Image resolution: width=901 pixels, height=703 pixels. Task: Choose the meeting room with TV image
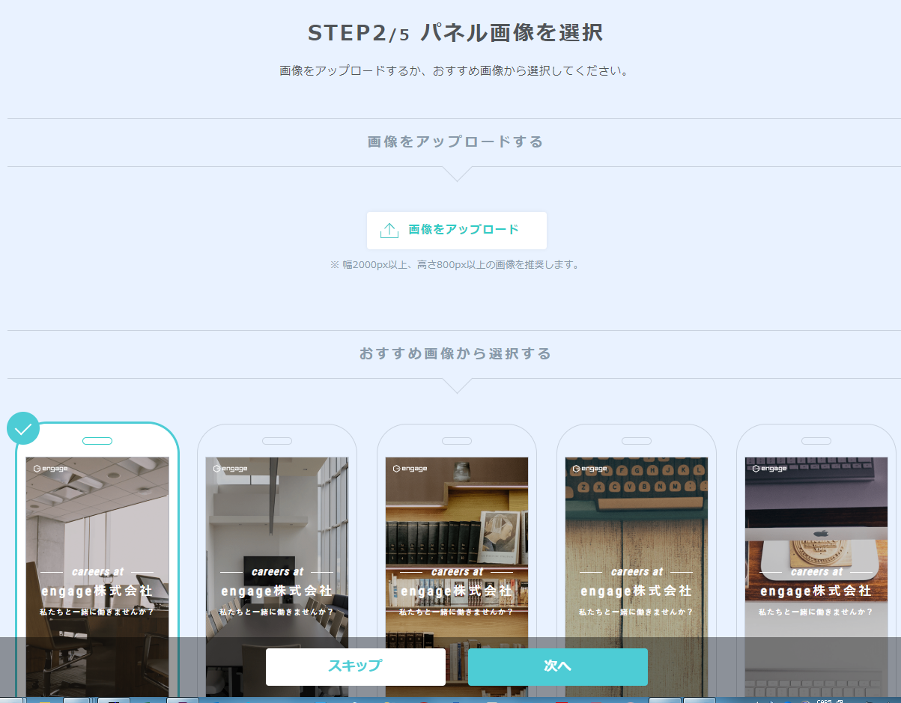pyautogui.click(x=277, y=562)
